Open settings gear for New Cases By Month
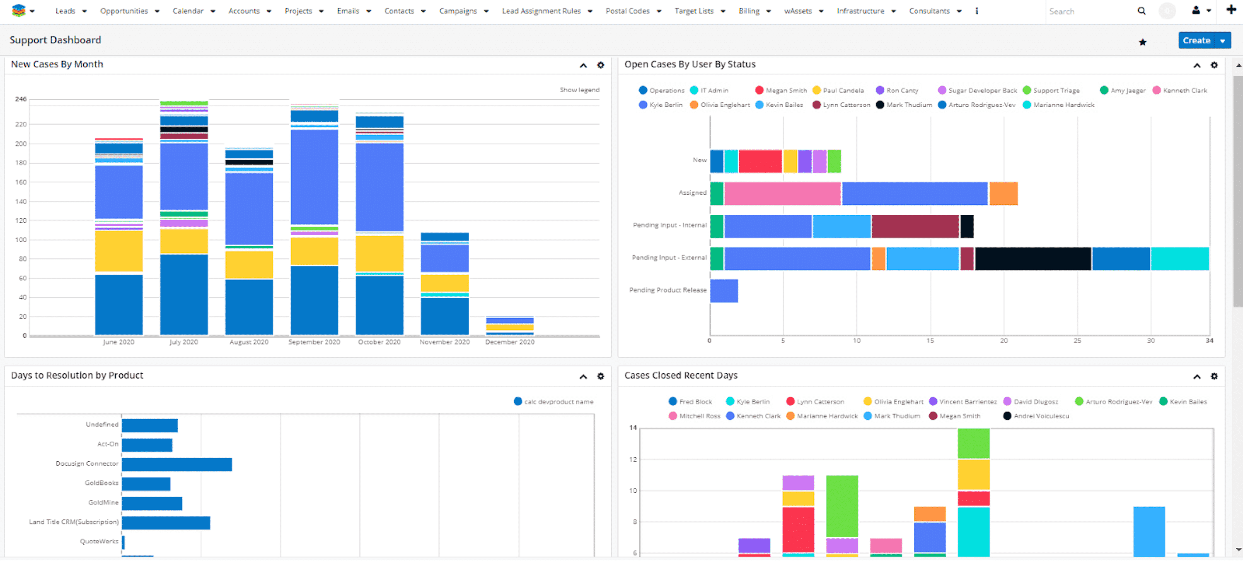 600,65
